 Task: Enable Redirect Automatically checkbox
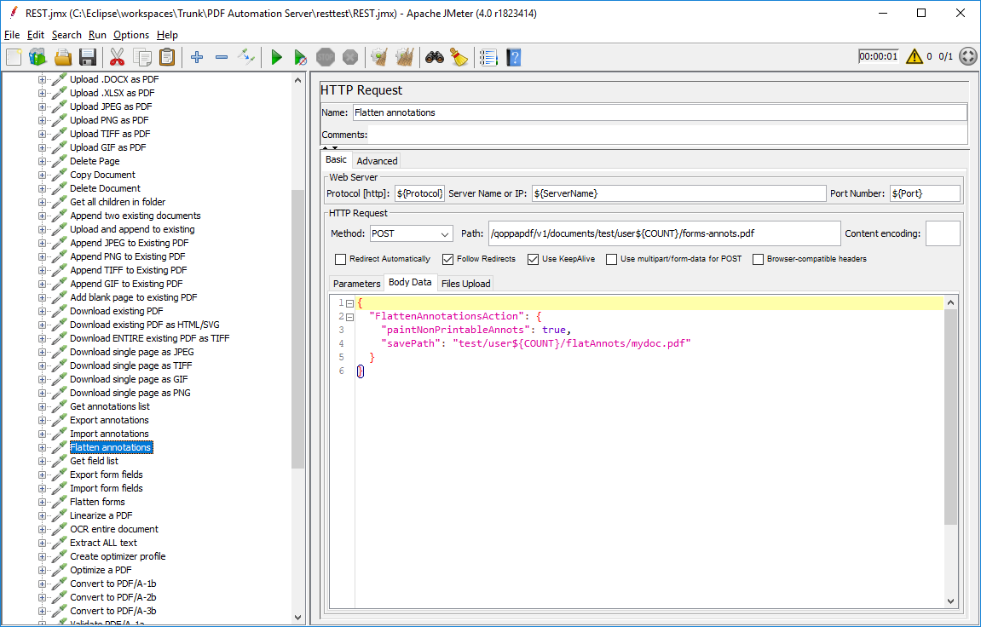[x=340, y=259]
